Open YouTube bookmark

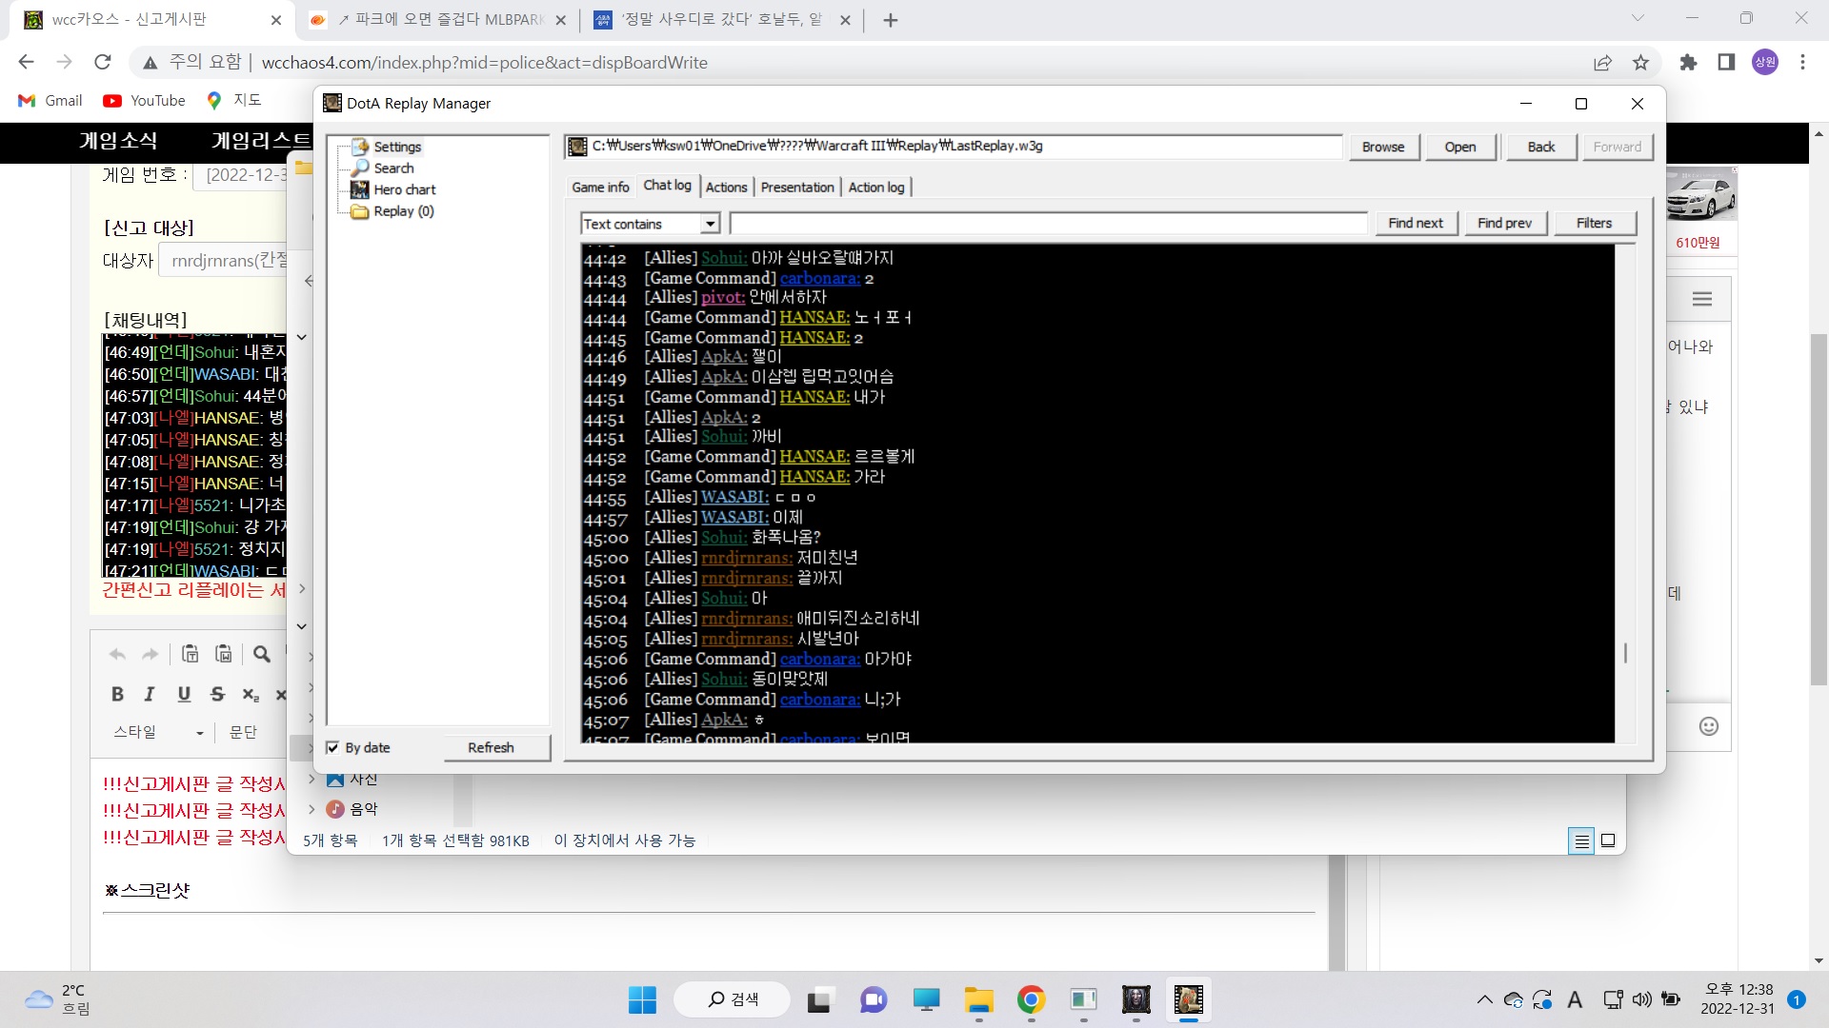(145, 101)
